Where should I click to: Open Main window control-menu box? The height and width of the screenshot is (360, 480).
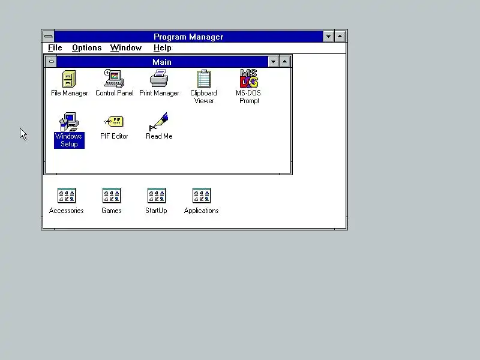tap(51, 62)
